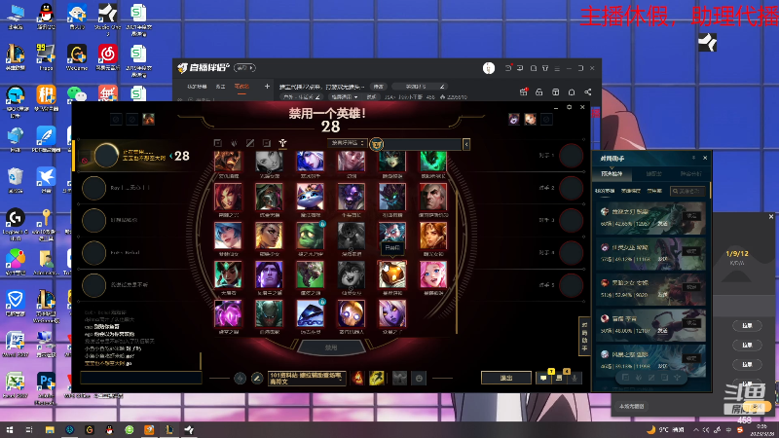Click the quit button in champion select
The width and height of the screenshot is (779, 438).
pyautogui.click(x=506, y=378)
